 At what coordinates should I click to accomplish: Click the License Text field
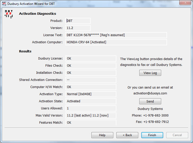(x=116, y=35)
